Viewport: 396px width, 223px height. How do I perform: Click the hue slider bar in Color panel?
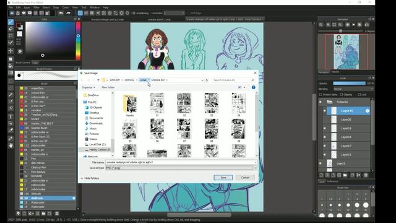(x=78, y=40)
